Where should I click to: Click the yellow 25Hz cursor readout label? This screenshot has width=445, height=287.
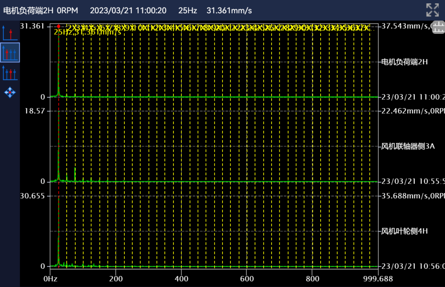tap(87, 32)
